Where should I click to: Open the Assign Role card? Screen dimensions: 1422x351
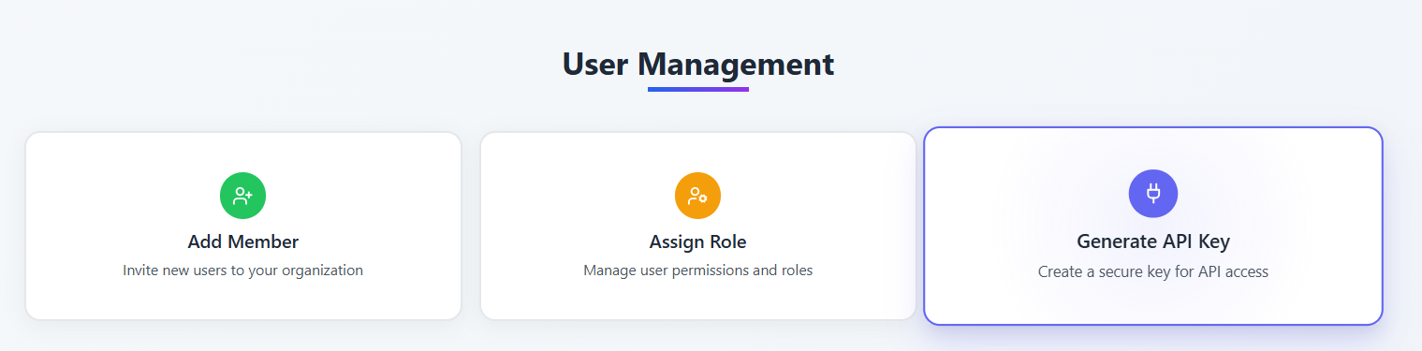(x=698, y=226)
